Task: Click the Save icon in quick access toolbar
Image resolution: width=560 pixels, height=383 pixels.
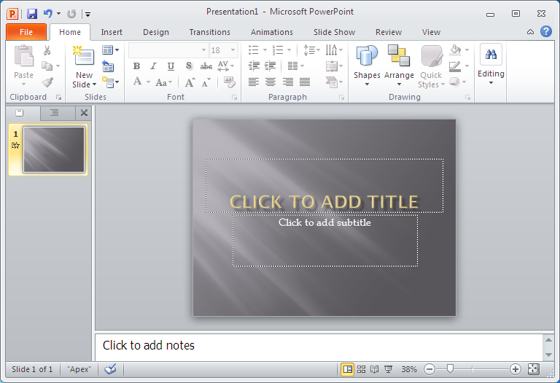Action: pos(31,13)
